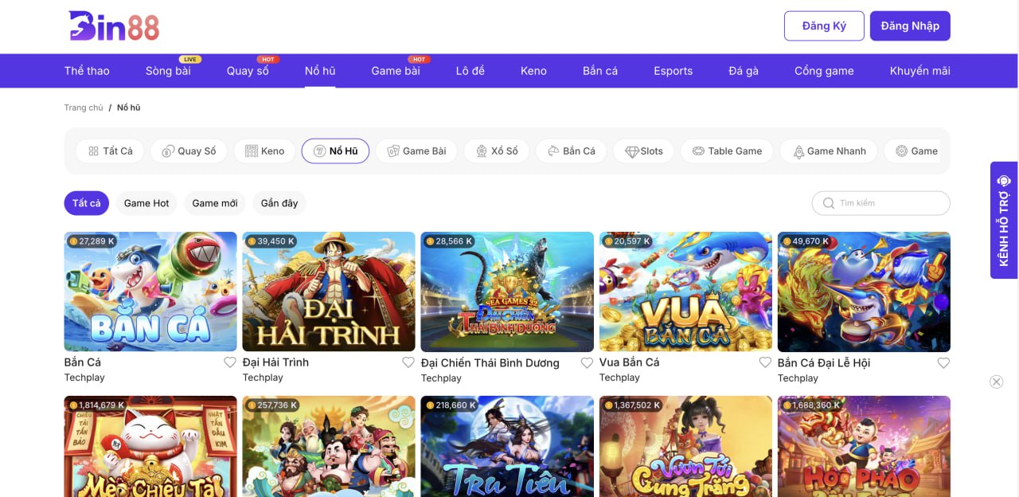Open Bắn Cá Đại Lễ Hội thumbnail
This screenshot has height=497, width=1019.
coord(864,292)
